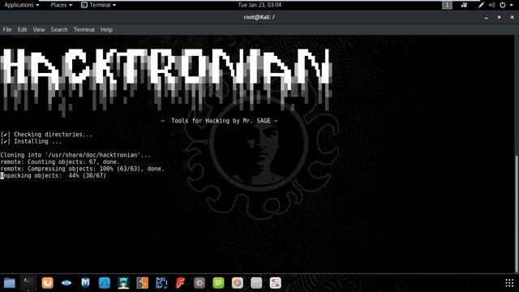Click the network connection tray icon
Image resolution: width=519 pixels, height=292 pixels.
[481, 5]
